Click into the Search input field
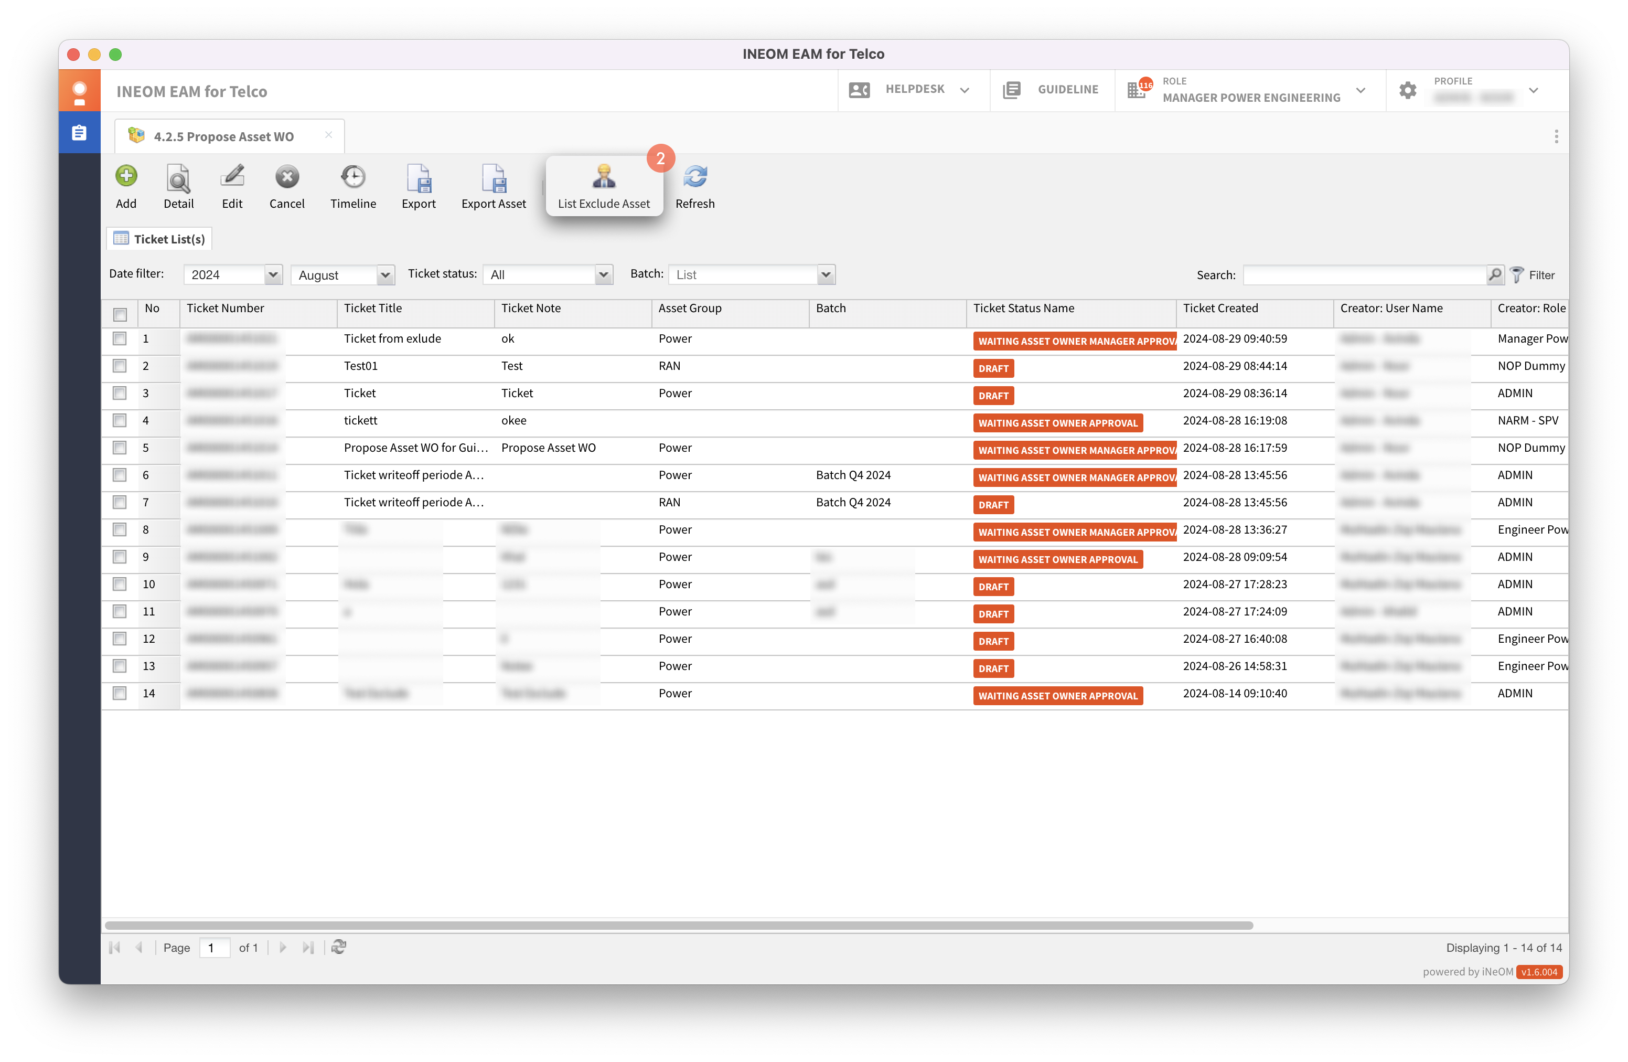The image size is (1628, 1062). coord(1364,275)
